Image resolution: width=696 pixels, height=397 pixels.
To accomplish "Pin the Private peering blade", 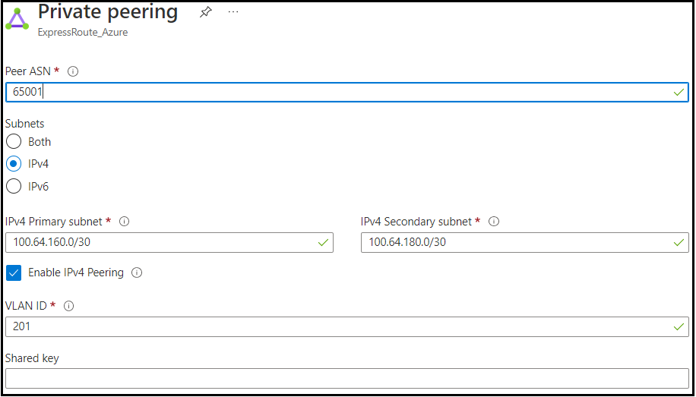I will tap(205, 12).
